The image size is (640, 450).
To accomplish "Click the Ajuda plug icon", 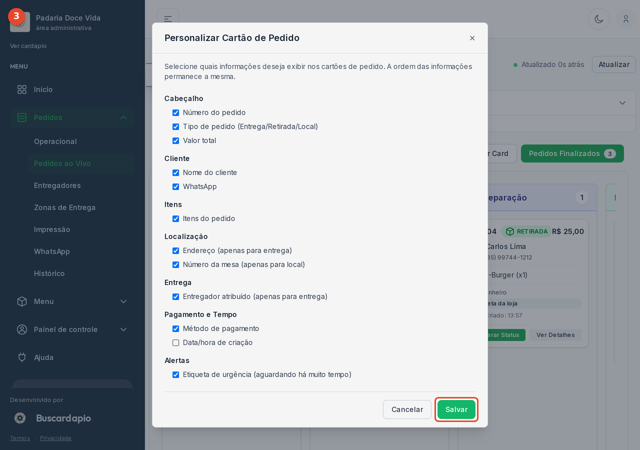I will (22, 357).
